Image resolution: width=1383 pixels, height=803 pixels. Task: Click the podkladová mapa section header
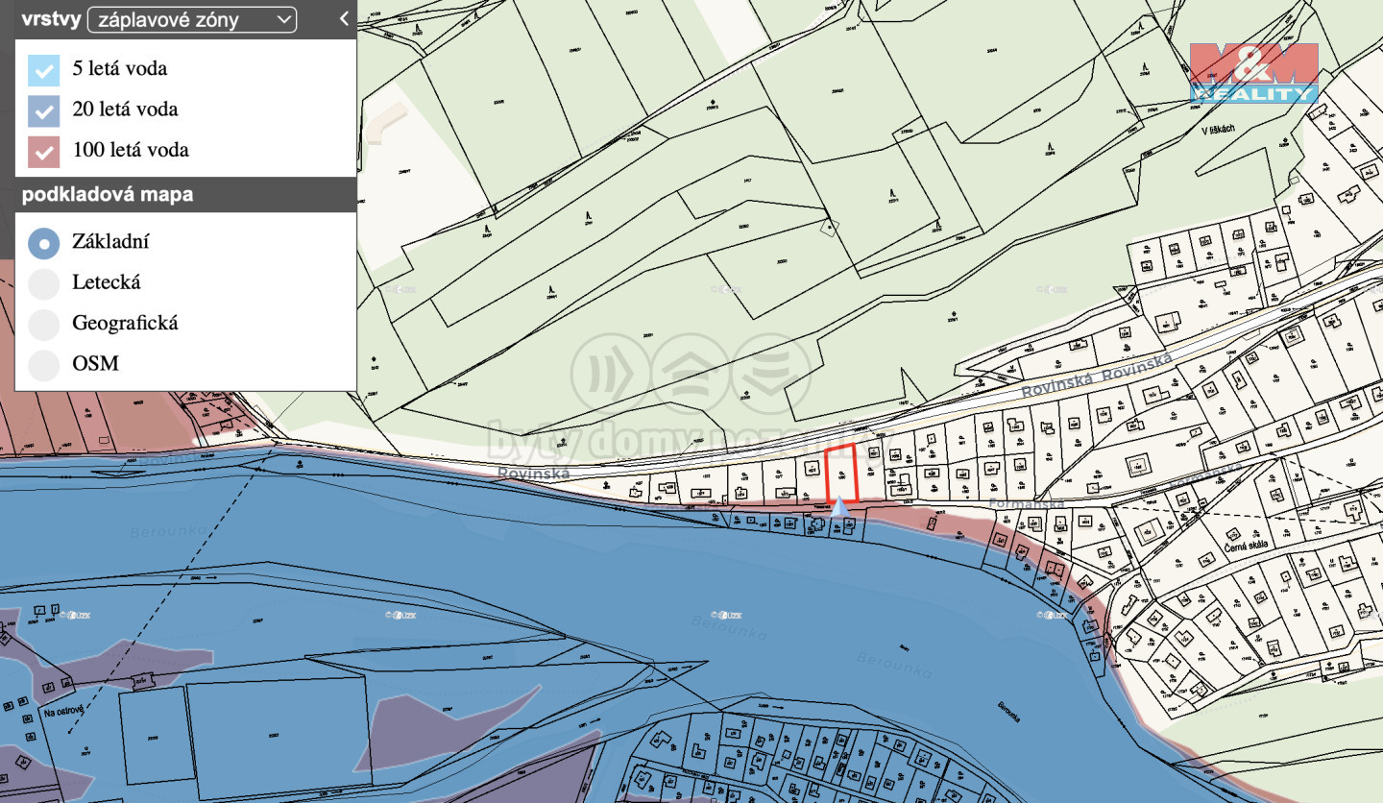click(108, 195)
